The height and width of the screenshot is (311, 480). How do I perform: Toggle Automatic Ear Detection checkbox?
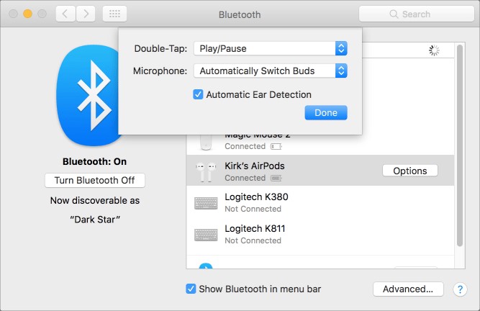tap(198, 94)
